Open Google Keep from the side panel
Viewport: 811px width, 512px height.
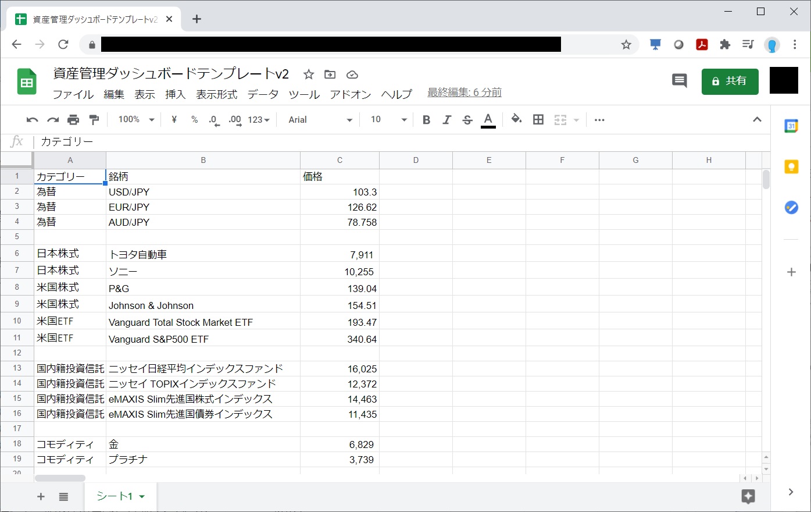(791, 166)
